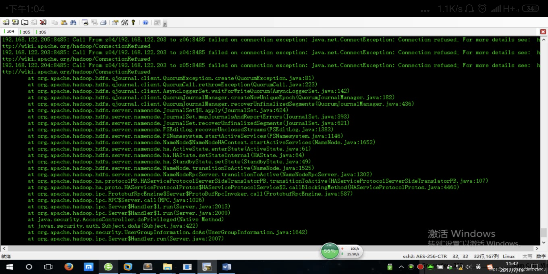The image size is (548, 274).
Task: Click the 10K/s upload speed readout
Action: 355,249
